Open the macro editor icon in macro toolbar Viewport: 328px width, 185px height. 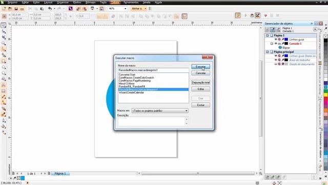pyautogui.click(x=252, y=15)
